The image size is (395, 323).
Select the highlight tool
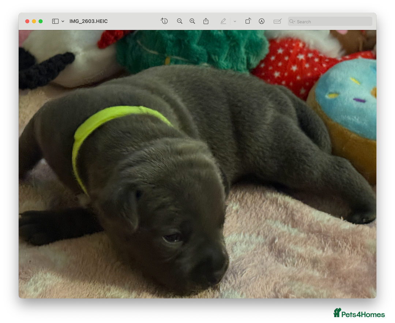pos(223,21)
